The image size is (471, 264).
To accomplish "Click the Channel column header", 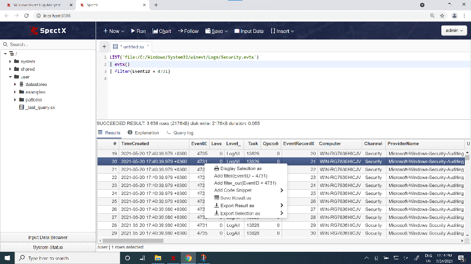I will click(374, 144).
